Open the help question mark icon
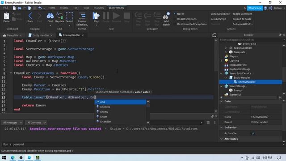 pos(265,8)
